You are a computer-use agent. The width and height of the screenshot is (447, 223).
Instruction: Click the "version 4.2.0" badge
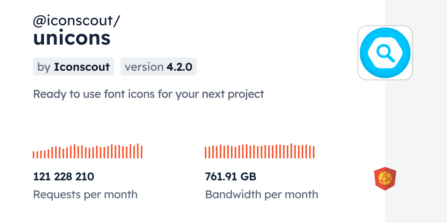click(159, 67)
